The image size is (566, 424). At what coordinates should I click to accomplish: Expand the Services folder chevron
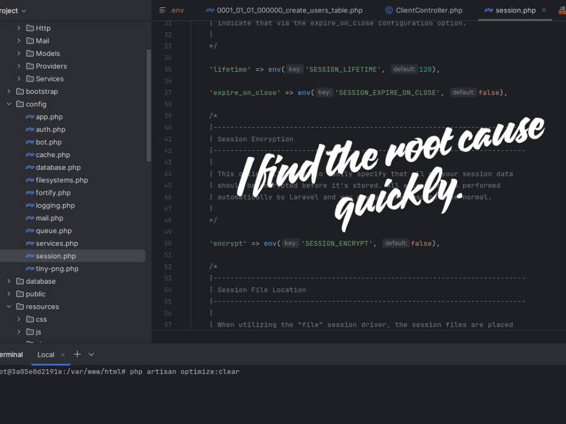coord(19,79)
